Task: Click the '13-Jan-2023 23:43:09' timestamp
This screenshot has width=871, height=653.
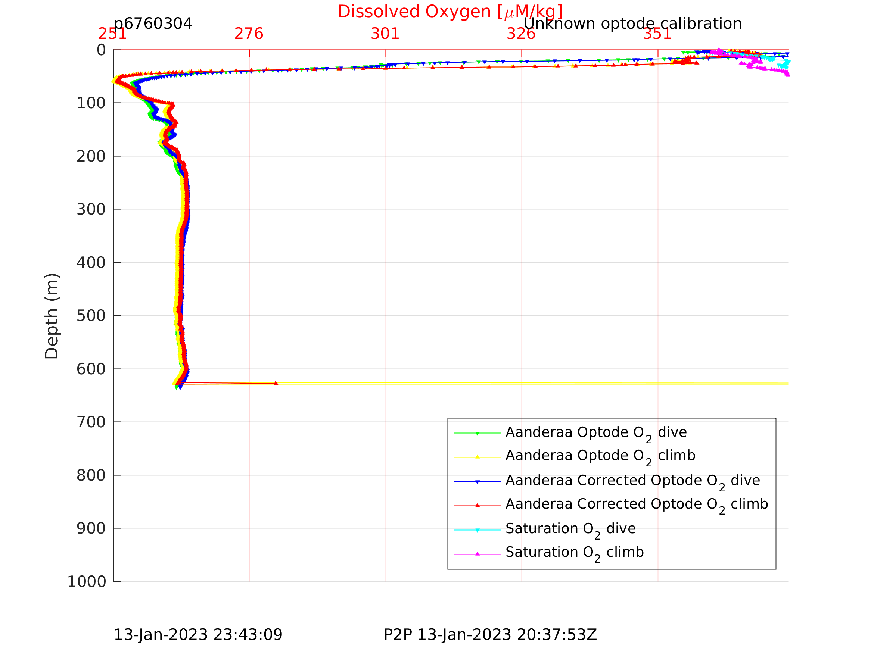Action: (x=197, y=635)
